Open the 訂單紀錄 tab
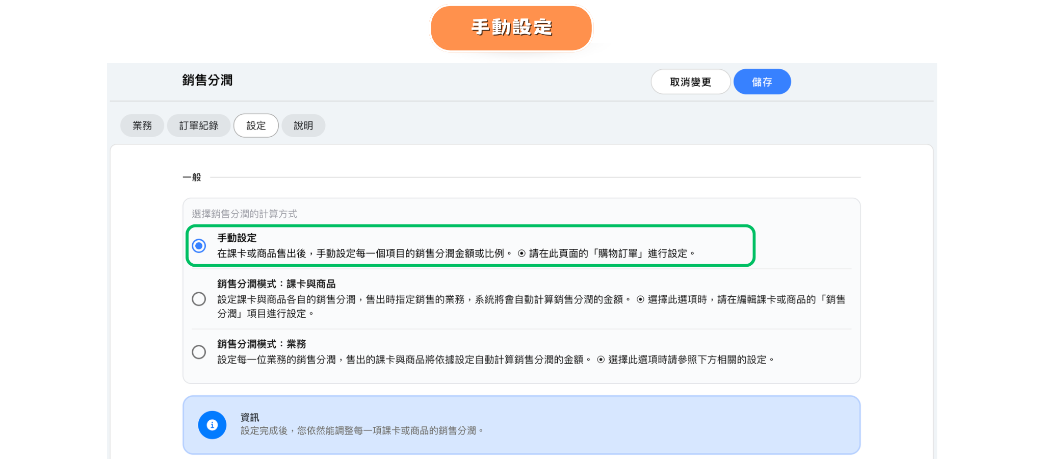 click(199, 125)
